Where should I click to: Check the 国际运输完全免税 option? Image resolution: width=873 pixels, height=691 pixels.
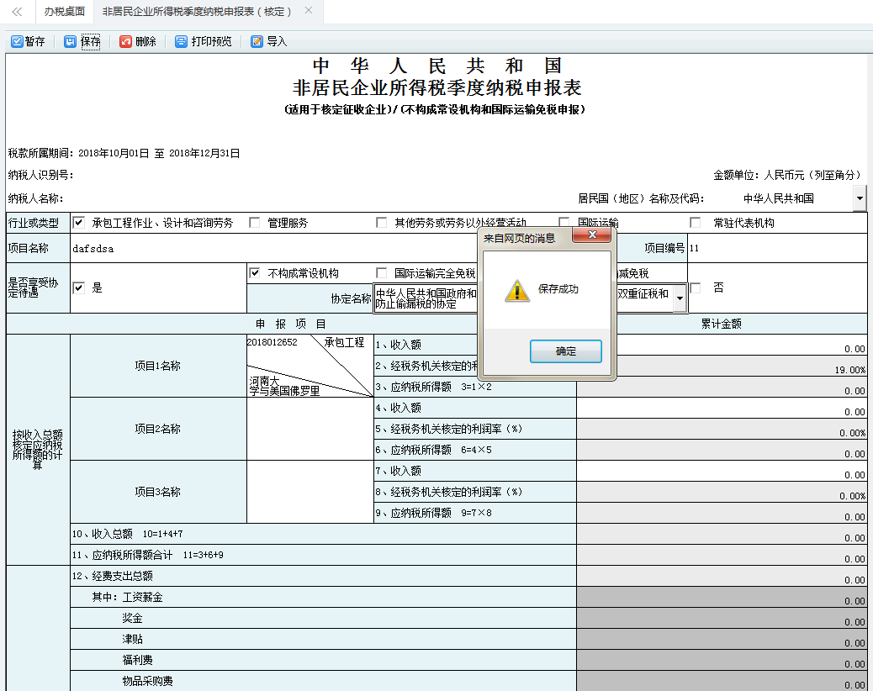(381, 272)
